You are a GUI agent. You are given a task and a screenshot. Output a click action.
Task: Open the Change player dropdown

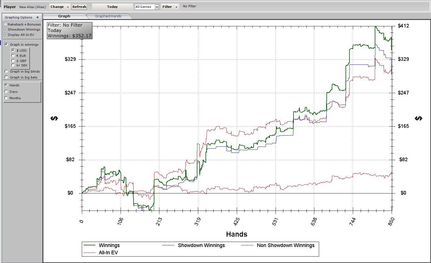60,7
